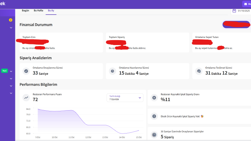Switch to the Bu Hafta tab
Image resolution: width=251 pixels, height=141 pixels.
(x=38, y=10)
